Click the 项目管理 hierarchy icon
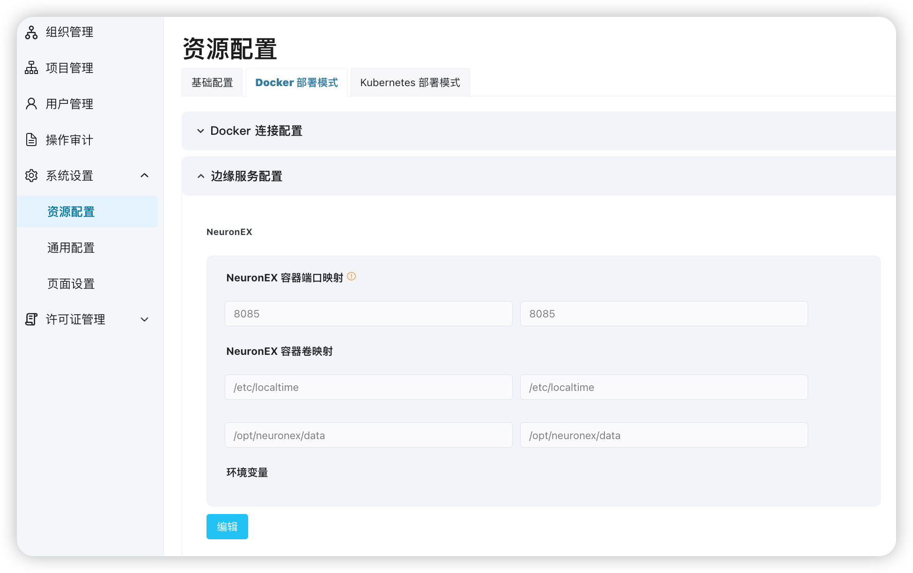This screenshot has width=913, height=573. pos(31,68)
